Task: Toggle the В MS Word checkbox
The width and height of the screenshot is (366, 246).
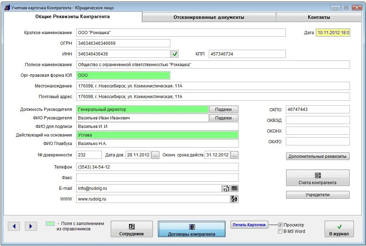Action: tap(280, 231)
